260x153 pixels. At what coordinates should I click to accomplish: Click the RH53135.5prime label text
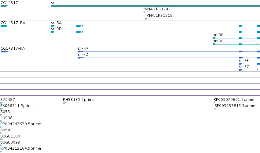coord(79,99)
